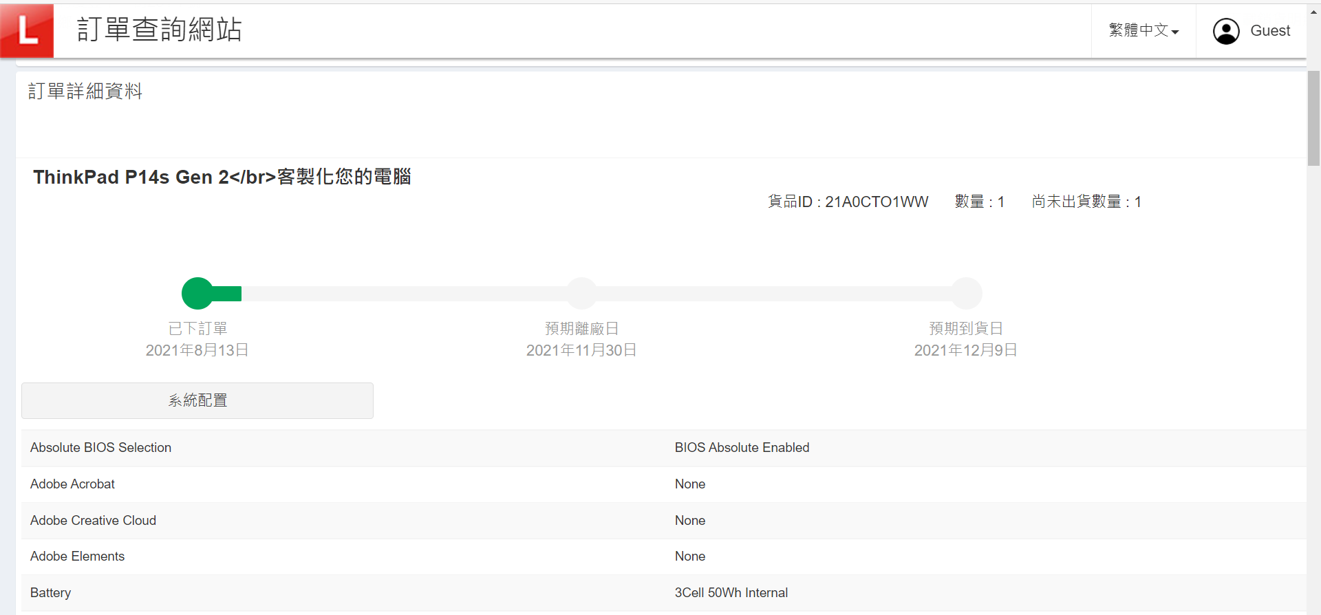Click the 訂單詳細資料 heading
Image resolution: width=1321 pixels, height=615 pixels.
(x=85, y=91)
